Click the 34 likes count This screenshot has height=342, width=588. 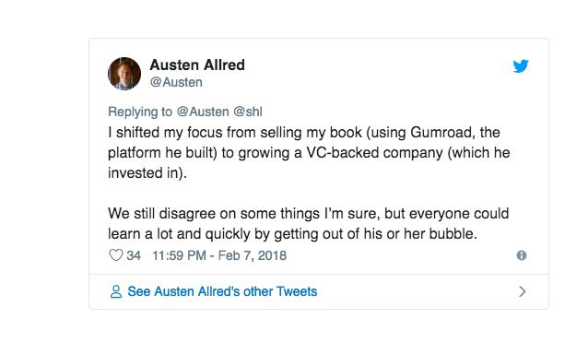point(134,255)
